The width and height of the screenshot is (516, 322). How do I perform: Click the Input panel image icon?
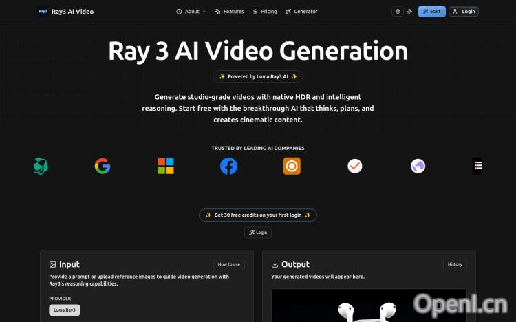pyautogui.click(x=52, y=264)
